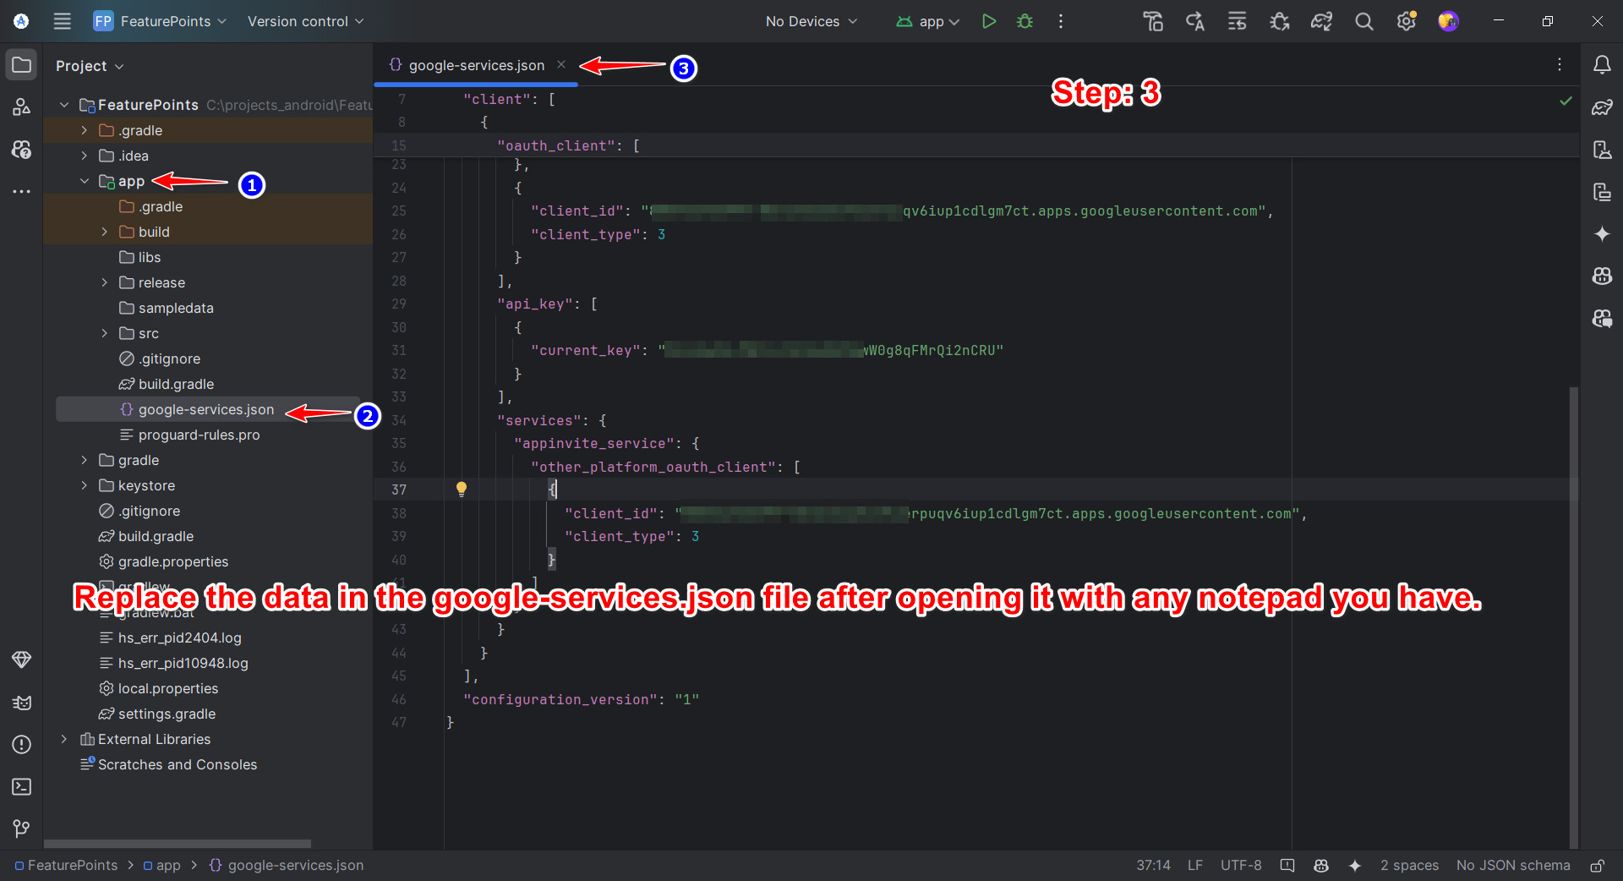The height and width of the screenshot is (881, 1623).
Task: Select proguard-rules.pro in the Project tree
Action: point(200,435)
